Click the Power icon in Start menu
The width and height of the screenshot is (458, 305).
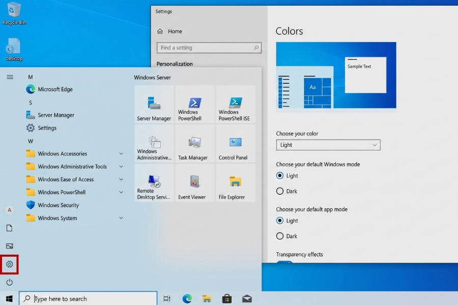click(x=9, y=282)
